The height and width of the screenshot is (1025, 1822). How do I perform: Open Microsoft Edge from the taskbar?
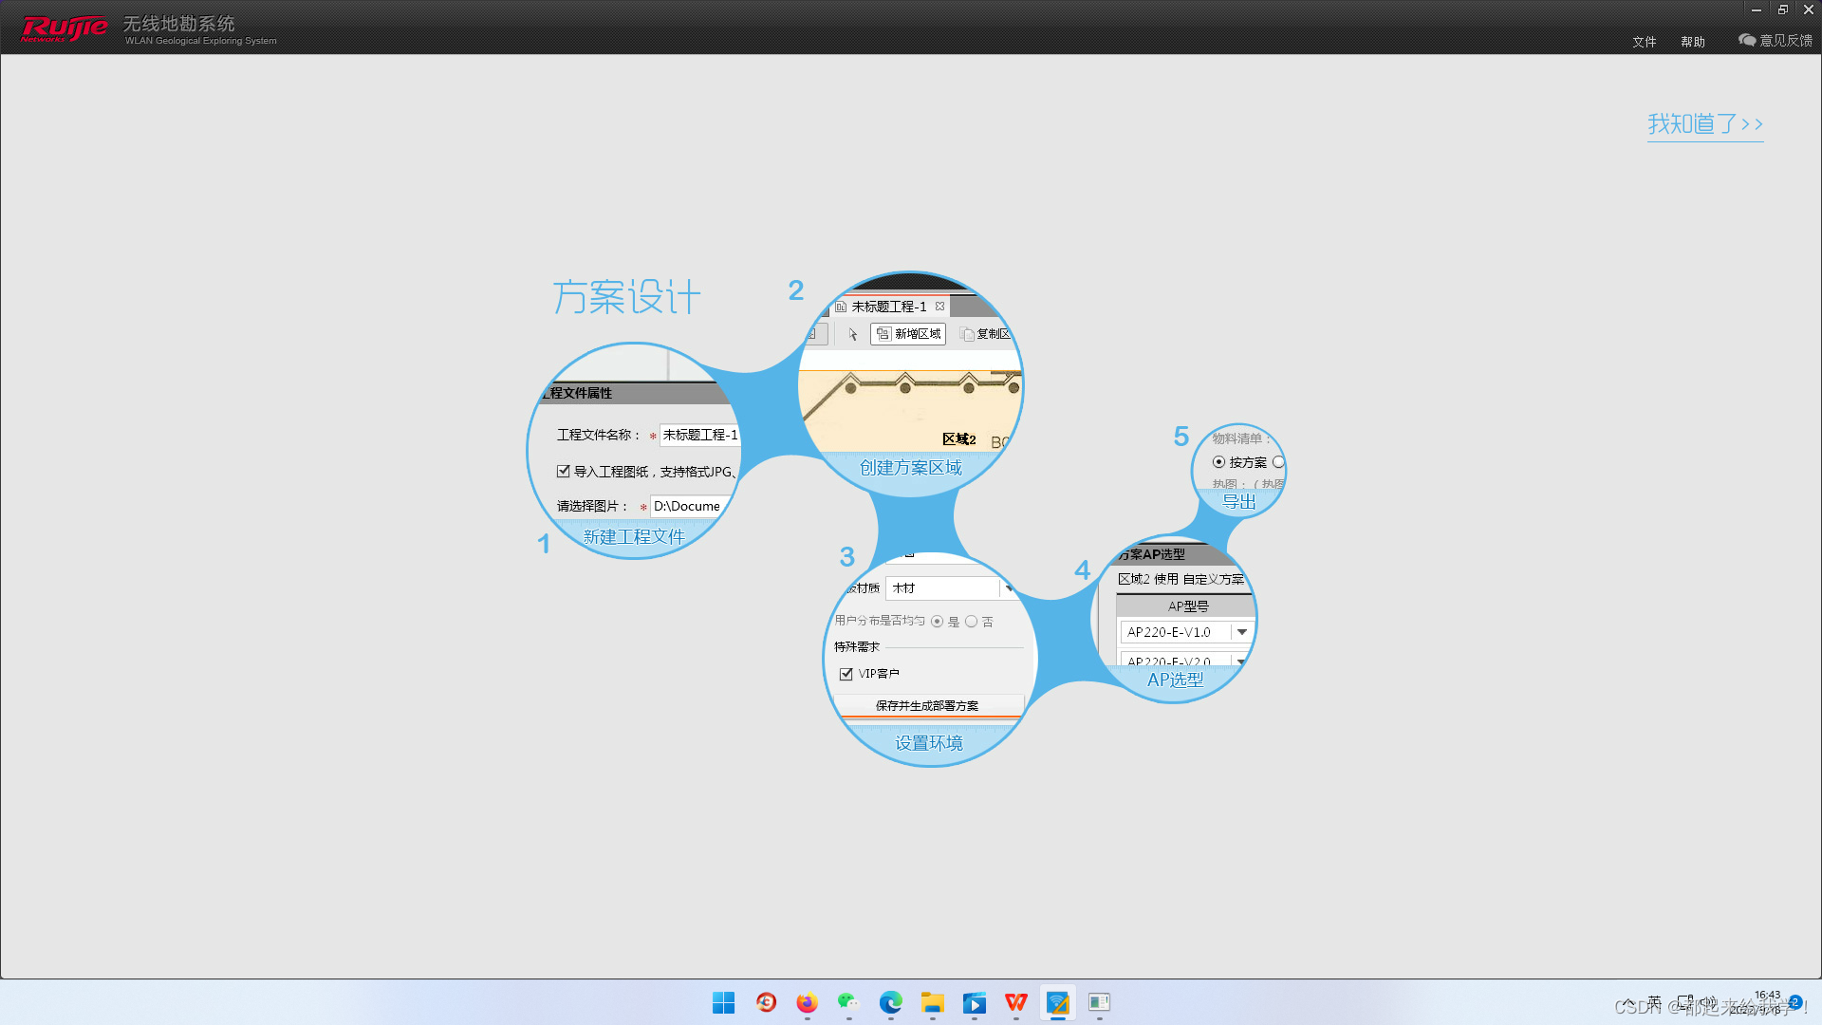point(890,1002)
